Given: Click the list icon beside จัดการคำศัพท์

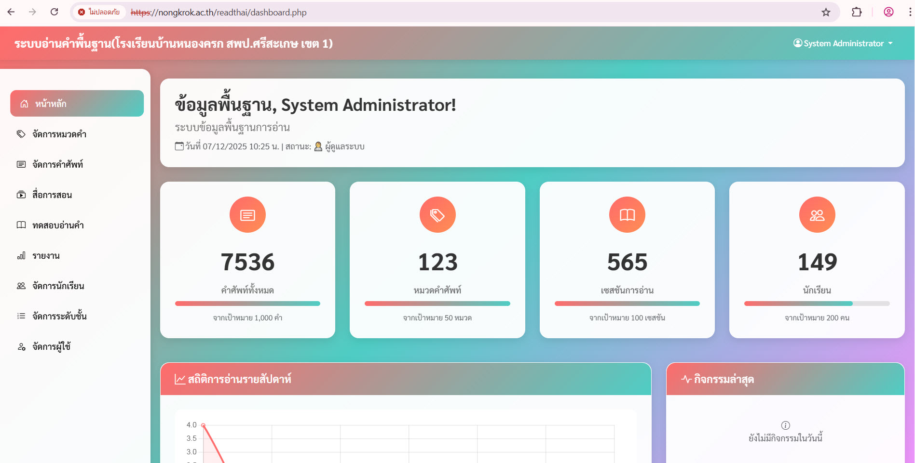Looking at the screenshot, I should point(21,164).
